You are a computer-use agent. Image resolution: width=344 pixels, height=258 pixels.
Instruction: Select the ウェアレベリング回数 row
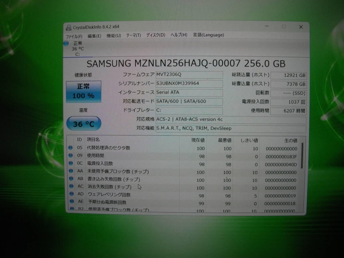click(x=183, y=195)
